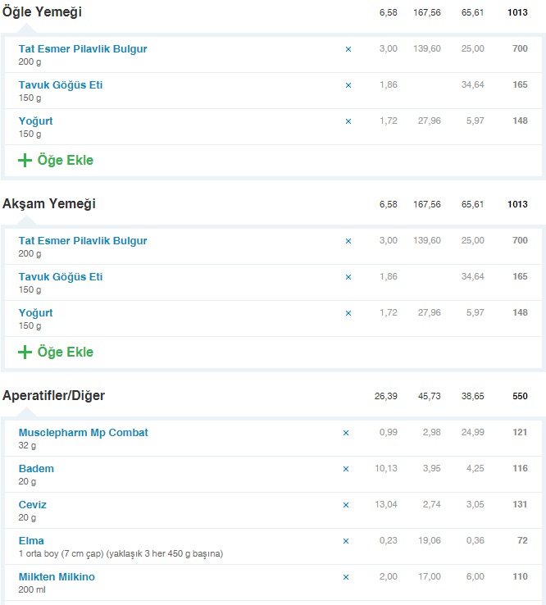The height and width of the screenshot is (605, 546).
Task: Collapse the Akşam Yemeği section header
Action: (x=49, y=204)
